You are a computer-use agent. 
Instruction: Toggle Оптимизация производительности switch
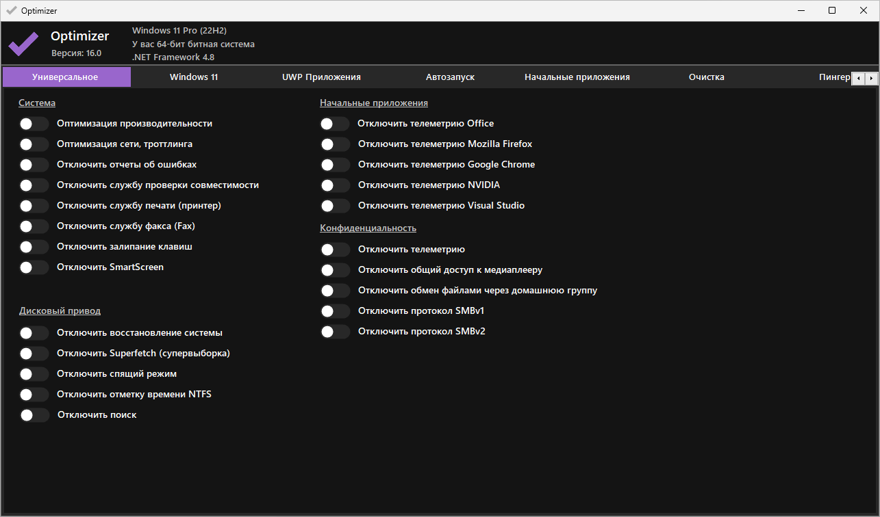coord(34,124)
